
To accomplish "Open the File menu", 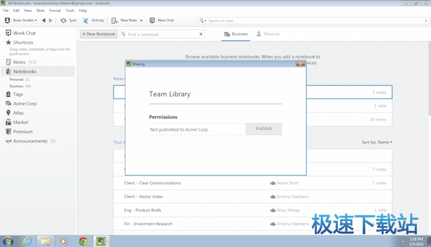I will tap(6, 10).
